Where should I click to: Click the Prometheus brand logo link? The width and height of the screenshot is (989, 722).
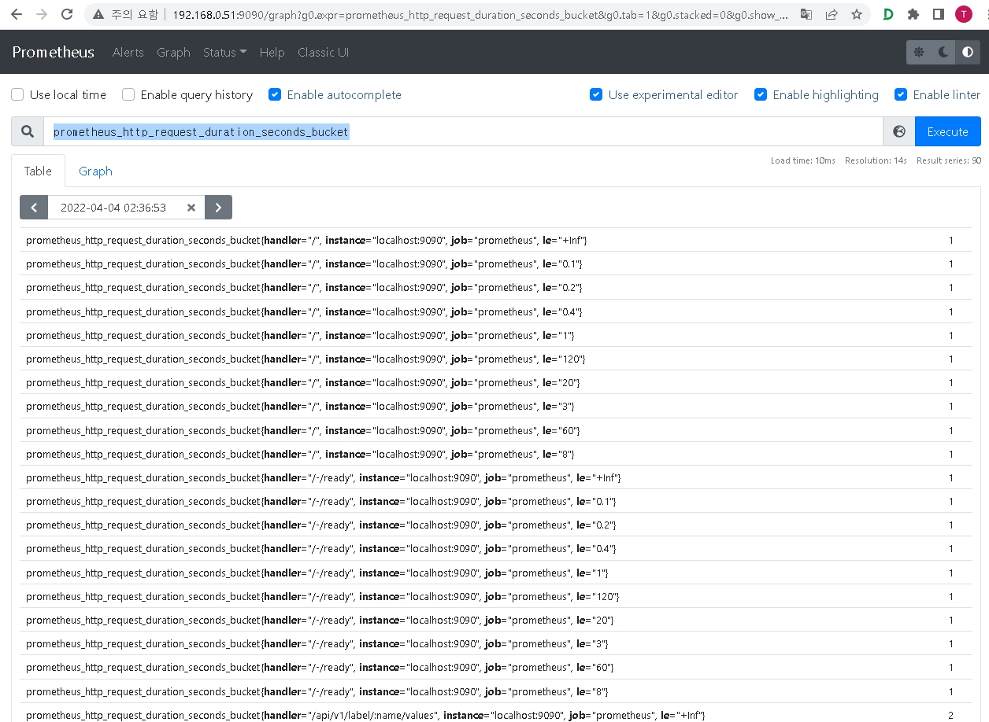click(53, 53)
